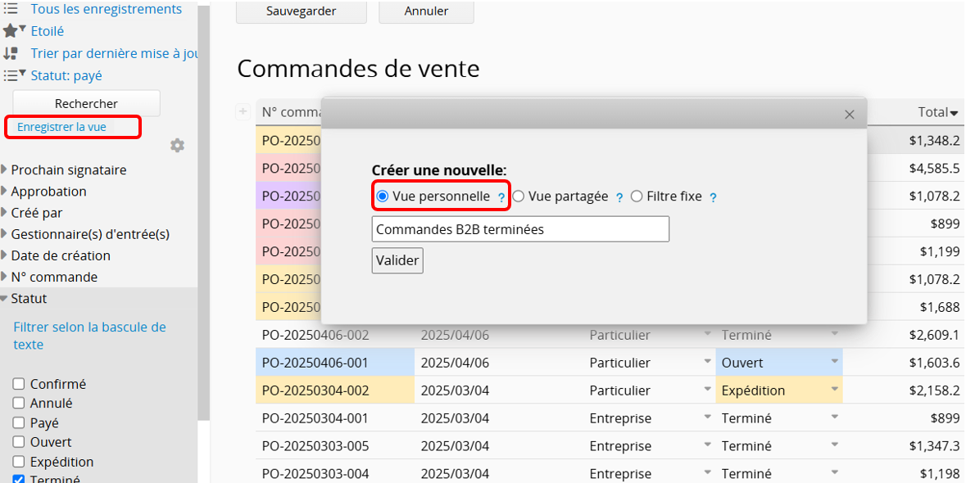Select the Vue partagée radio button

click(519, 196)
